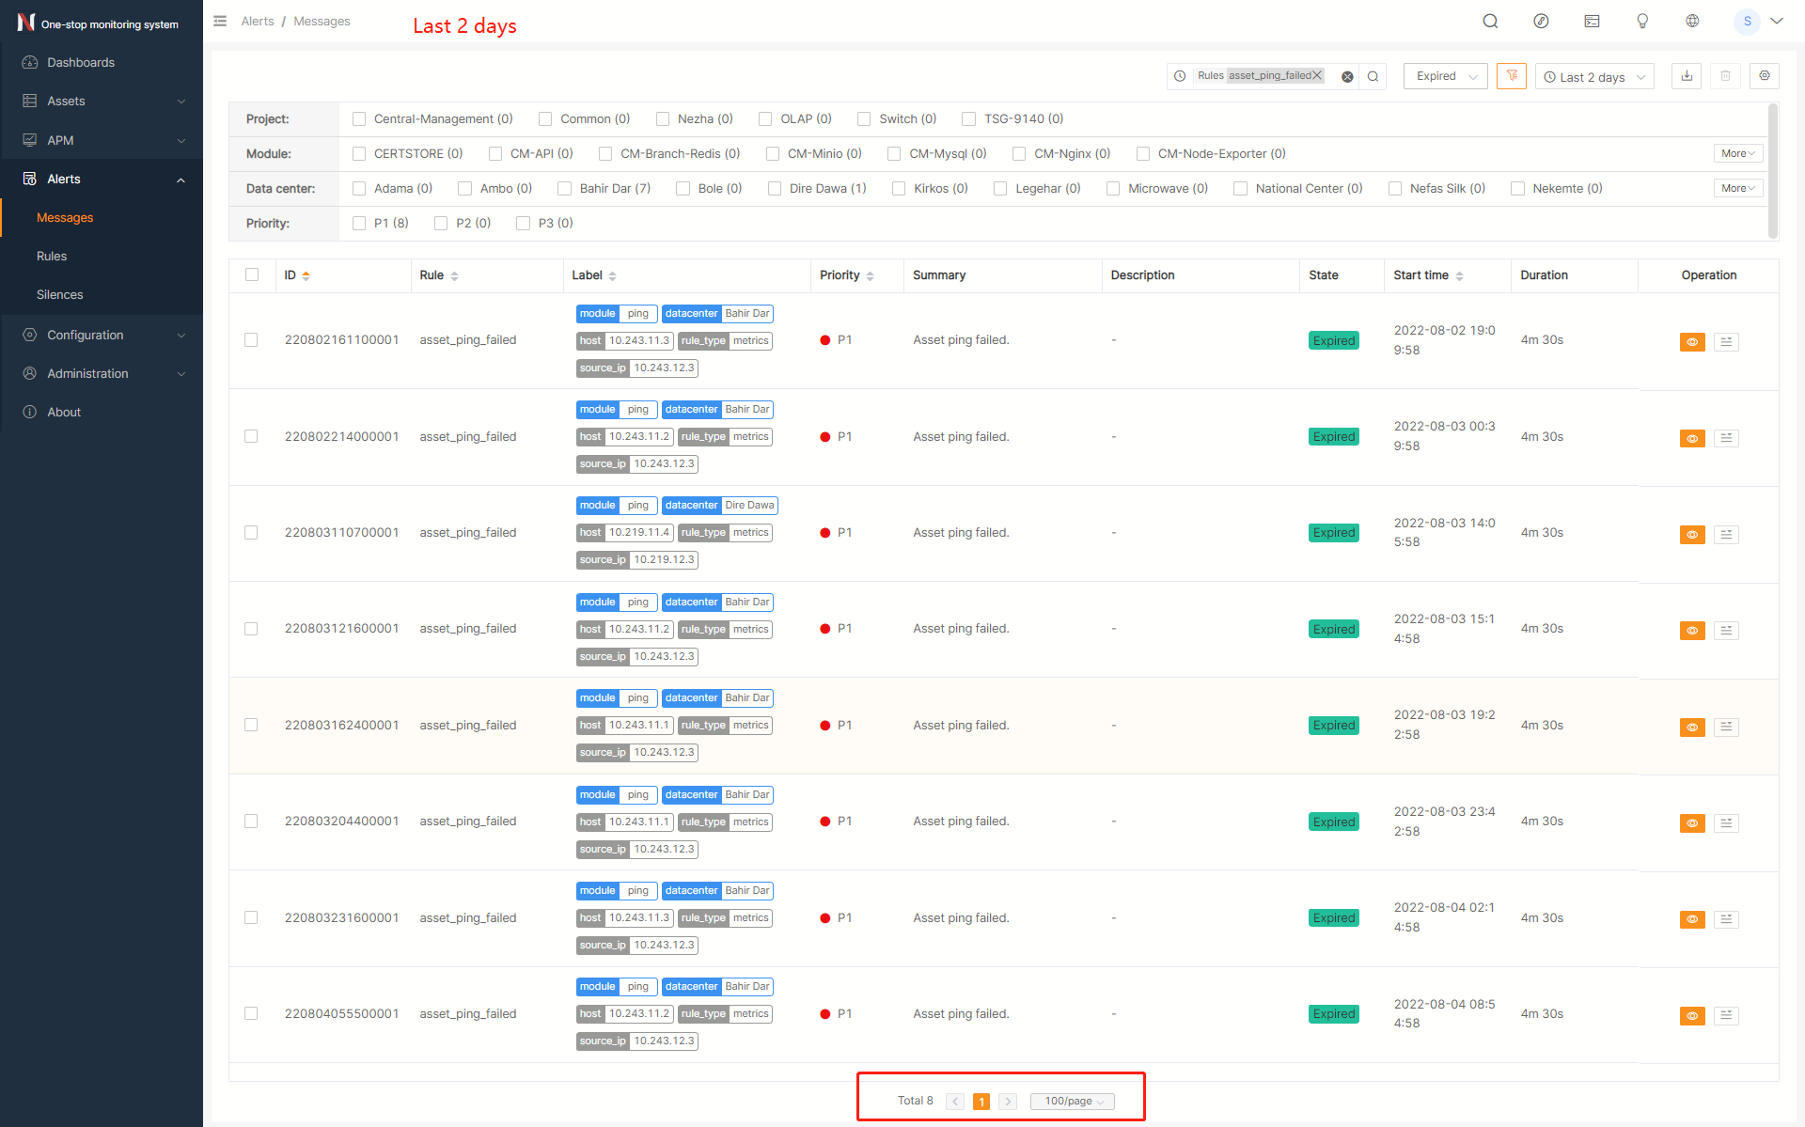Click the search magnifier in header
The image size is (1805, 1127).
pyautogui.click(x=1490, y=21)
